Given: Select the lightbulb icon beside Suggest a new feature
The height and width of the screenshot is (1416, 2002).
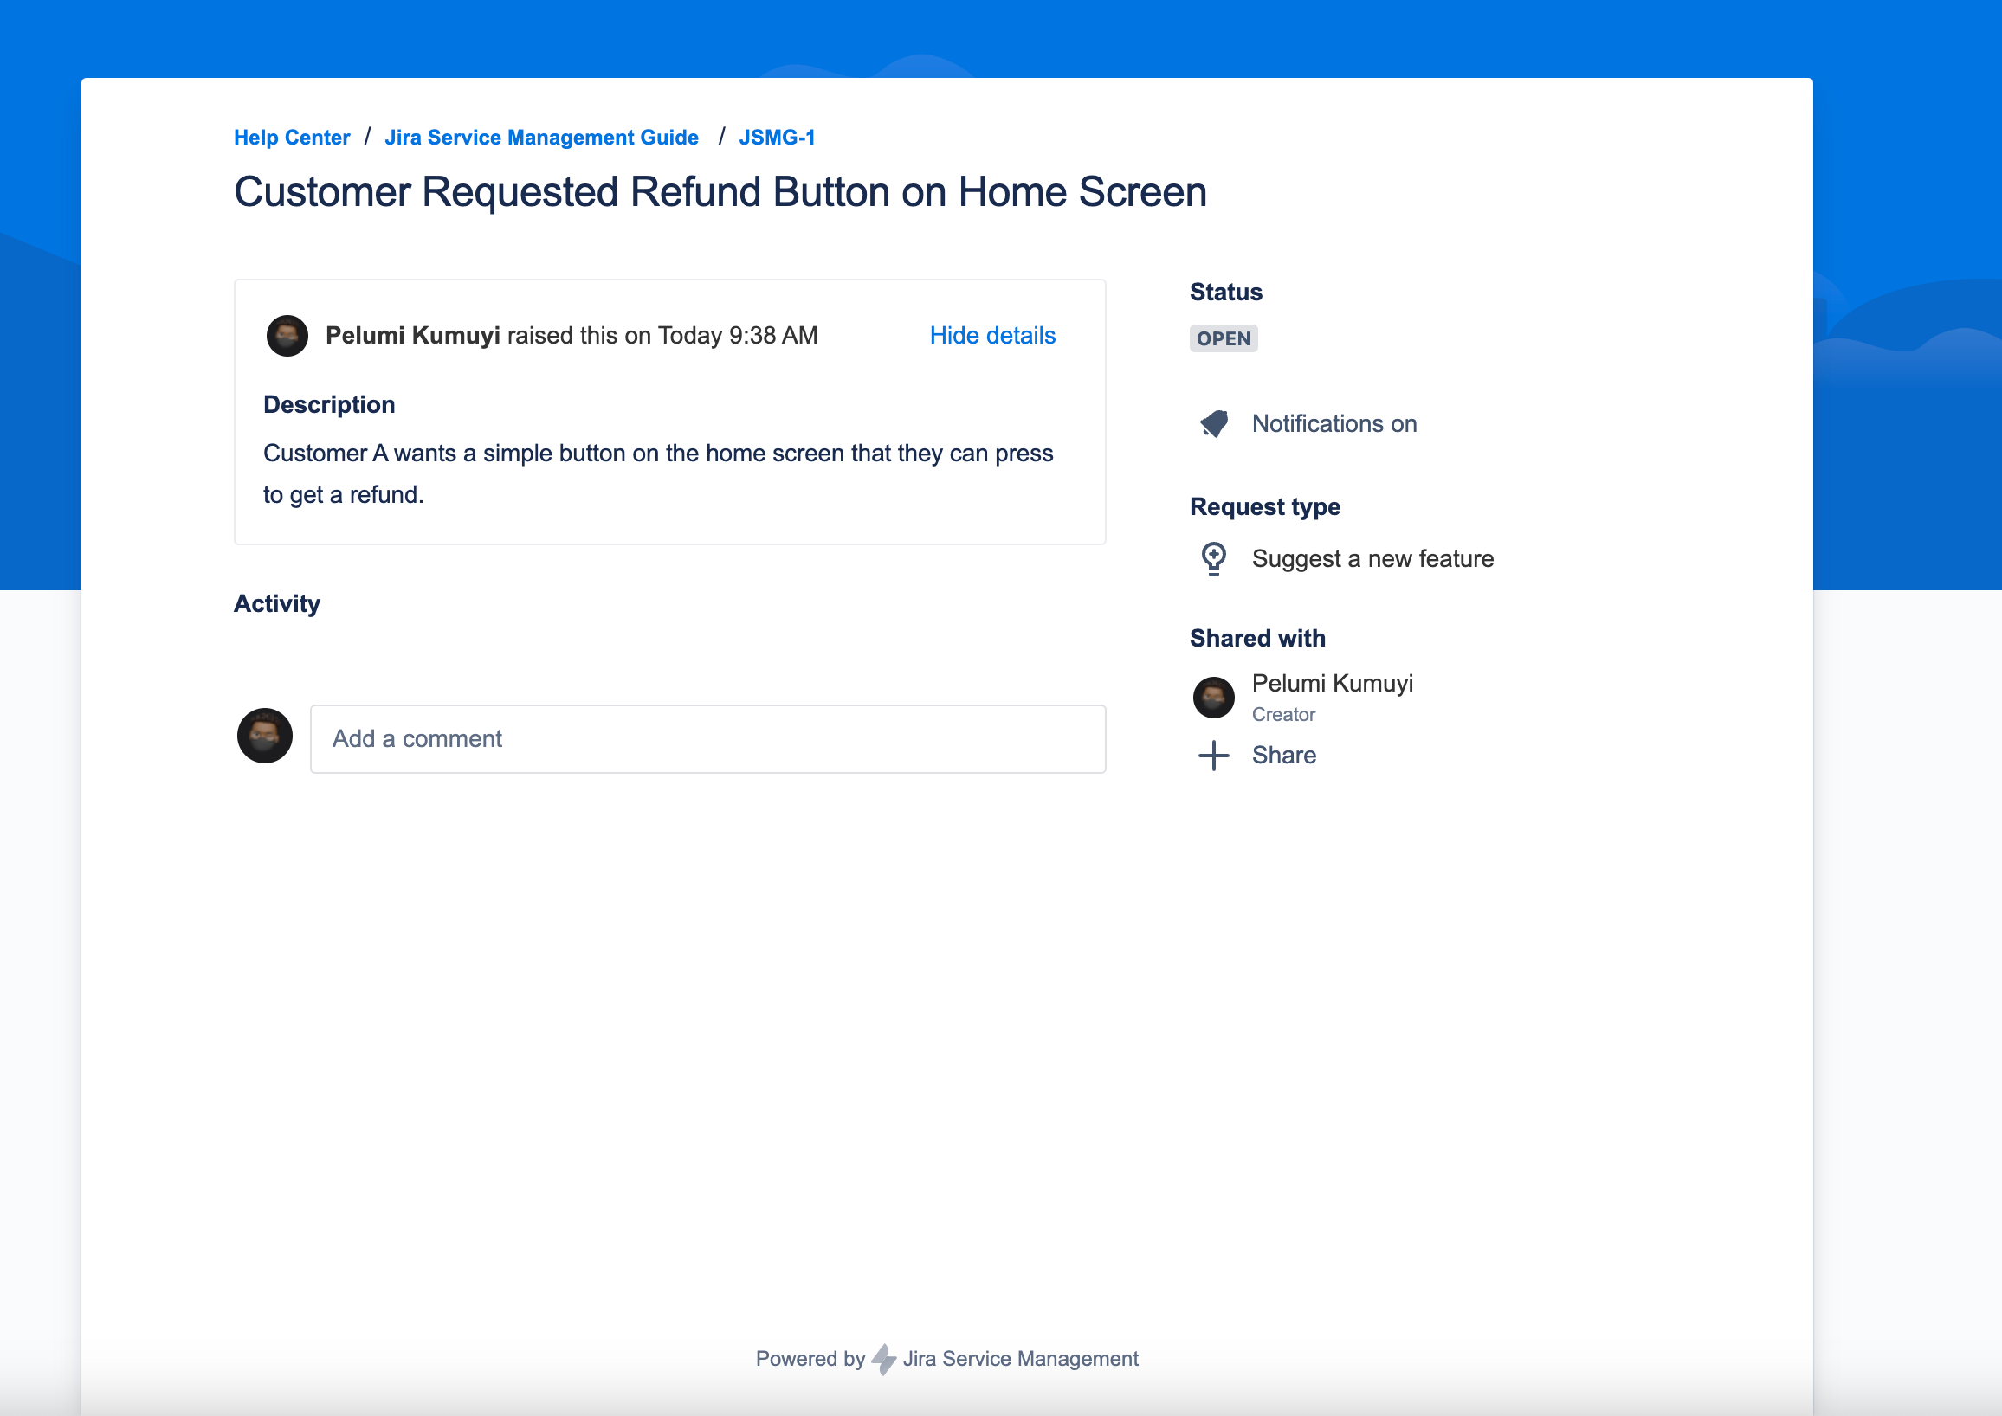Looking at the screenshot, I should (1214, 558).
